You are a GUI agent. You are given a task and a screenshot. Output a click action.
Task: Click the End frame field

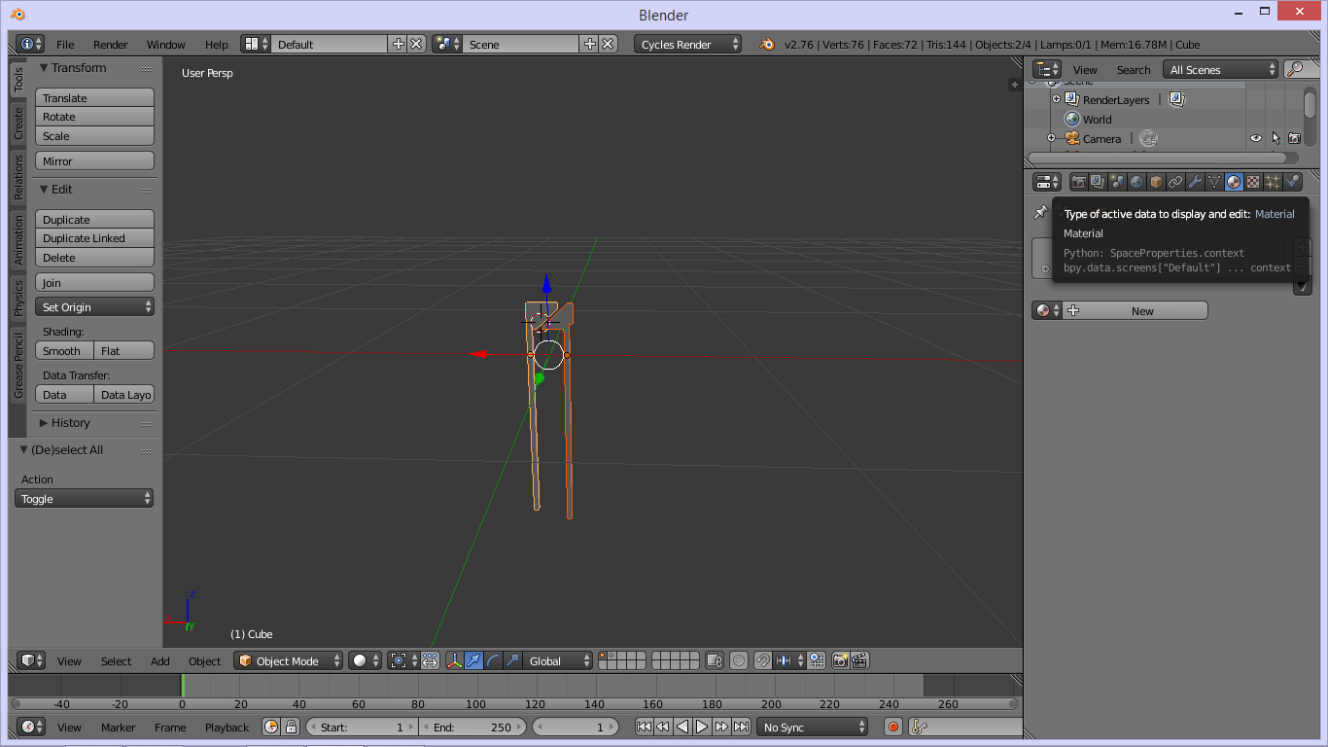click(472, 727)
